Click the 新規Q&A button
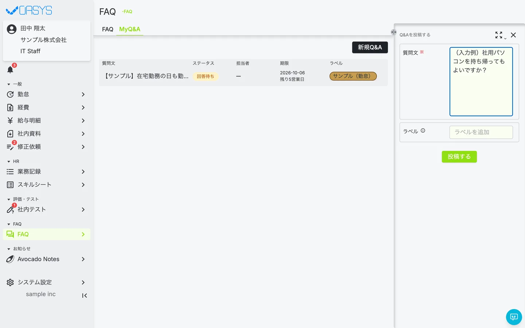525x328 pixels. (x=370, y=47)
